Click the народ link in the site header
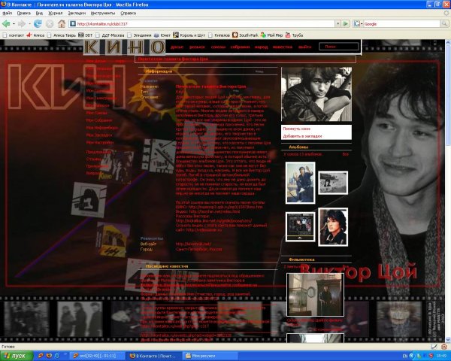The height and width of the screenshot is (361, 451). [x=261, y=47]
